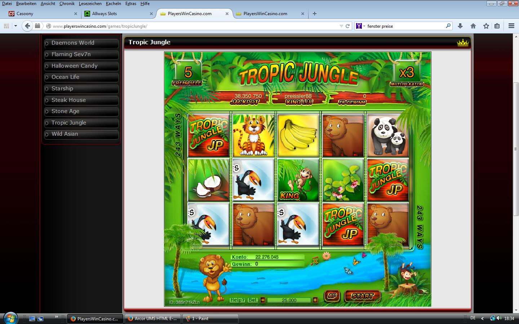Open Daemons World game from sidebar
The image size is (519, 324).
[81, 43]
